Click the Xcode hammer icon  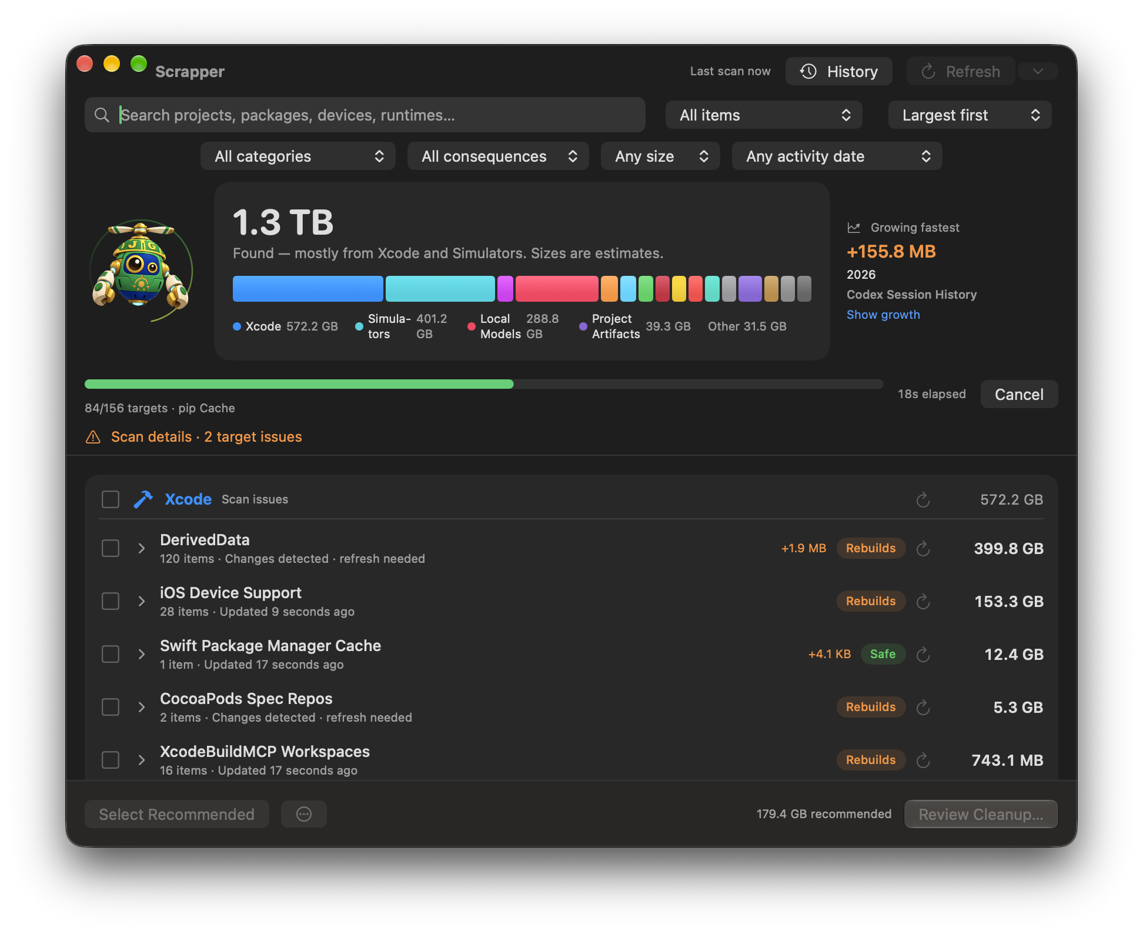pos(143,499)
